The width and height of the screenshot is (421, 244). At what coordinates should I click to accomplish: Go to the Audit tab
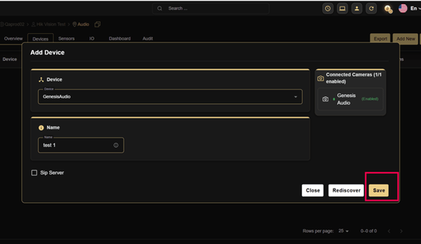point(148,39)
